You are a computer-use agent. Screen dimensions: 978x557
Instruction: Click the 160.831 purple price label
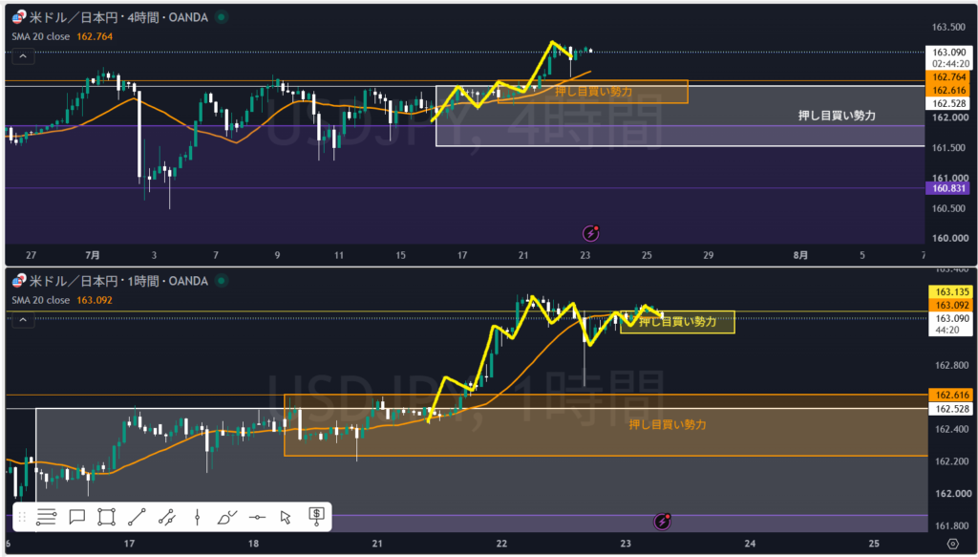click(950, 189)
